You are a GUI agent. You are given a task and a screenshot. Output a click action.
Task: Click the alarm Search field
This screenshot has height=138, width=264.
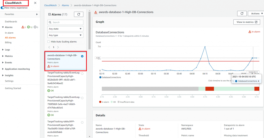[65, 22]
